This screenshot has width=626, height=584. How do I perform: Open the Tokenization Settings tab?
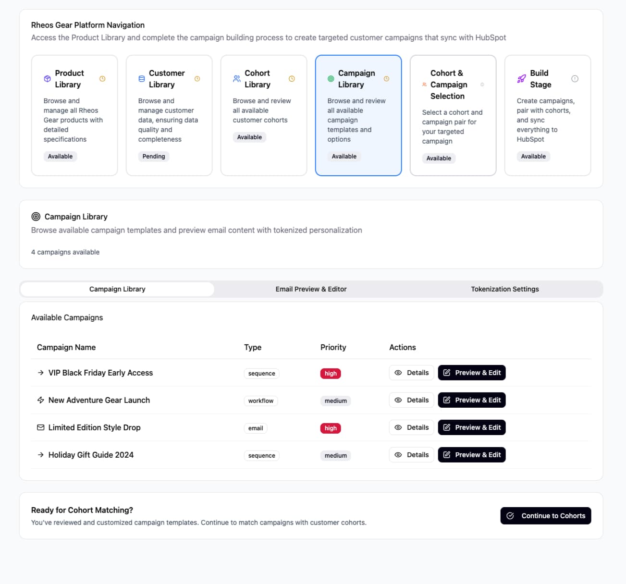pos(504,289)
